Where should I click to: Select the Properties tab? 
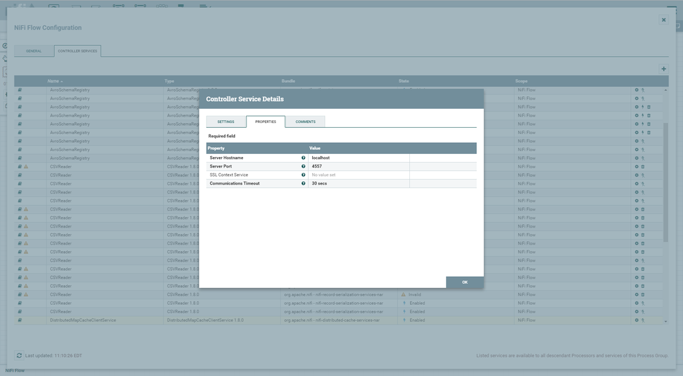tap(266, 122)
